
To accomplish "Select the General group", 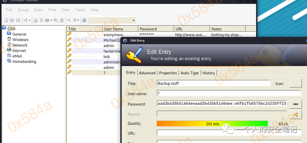I will (19, 34).
